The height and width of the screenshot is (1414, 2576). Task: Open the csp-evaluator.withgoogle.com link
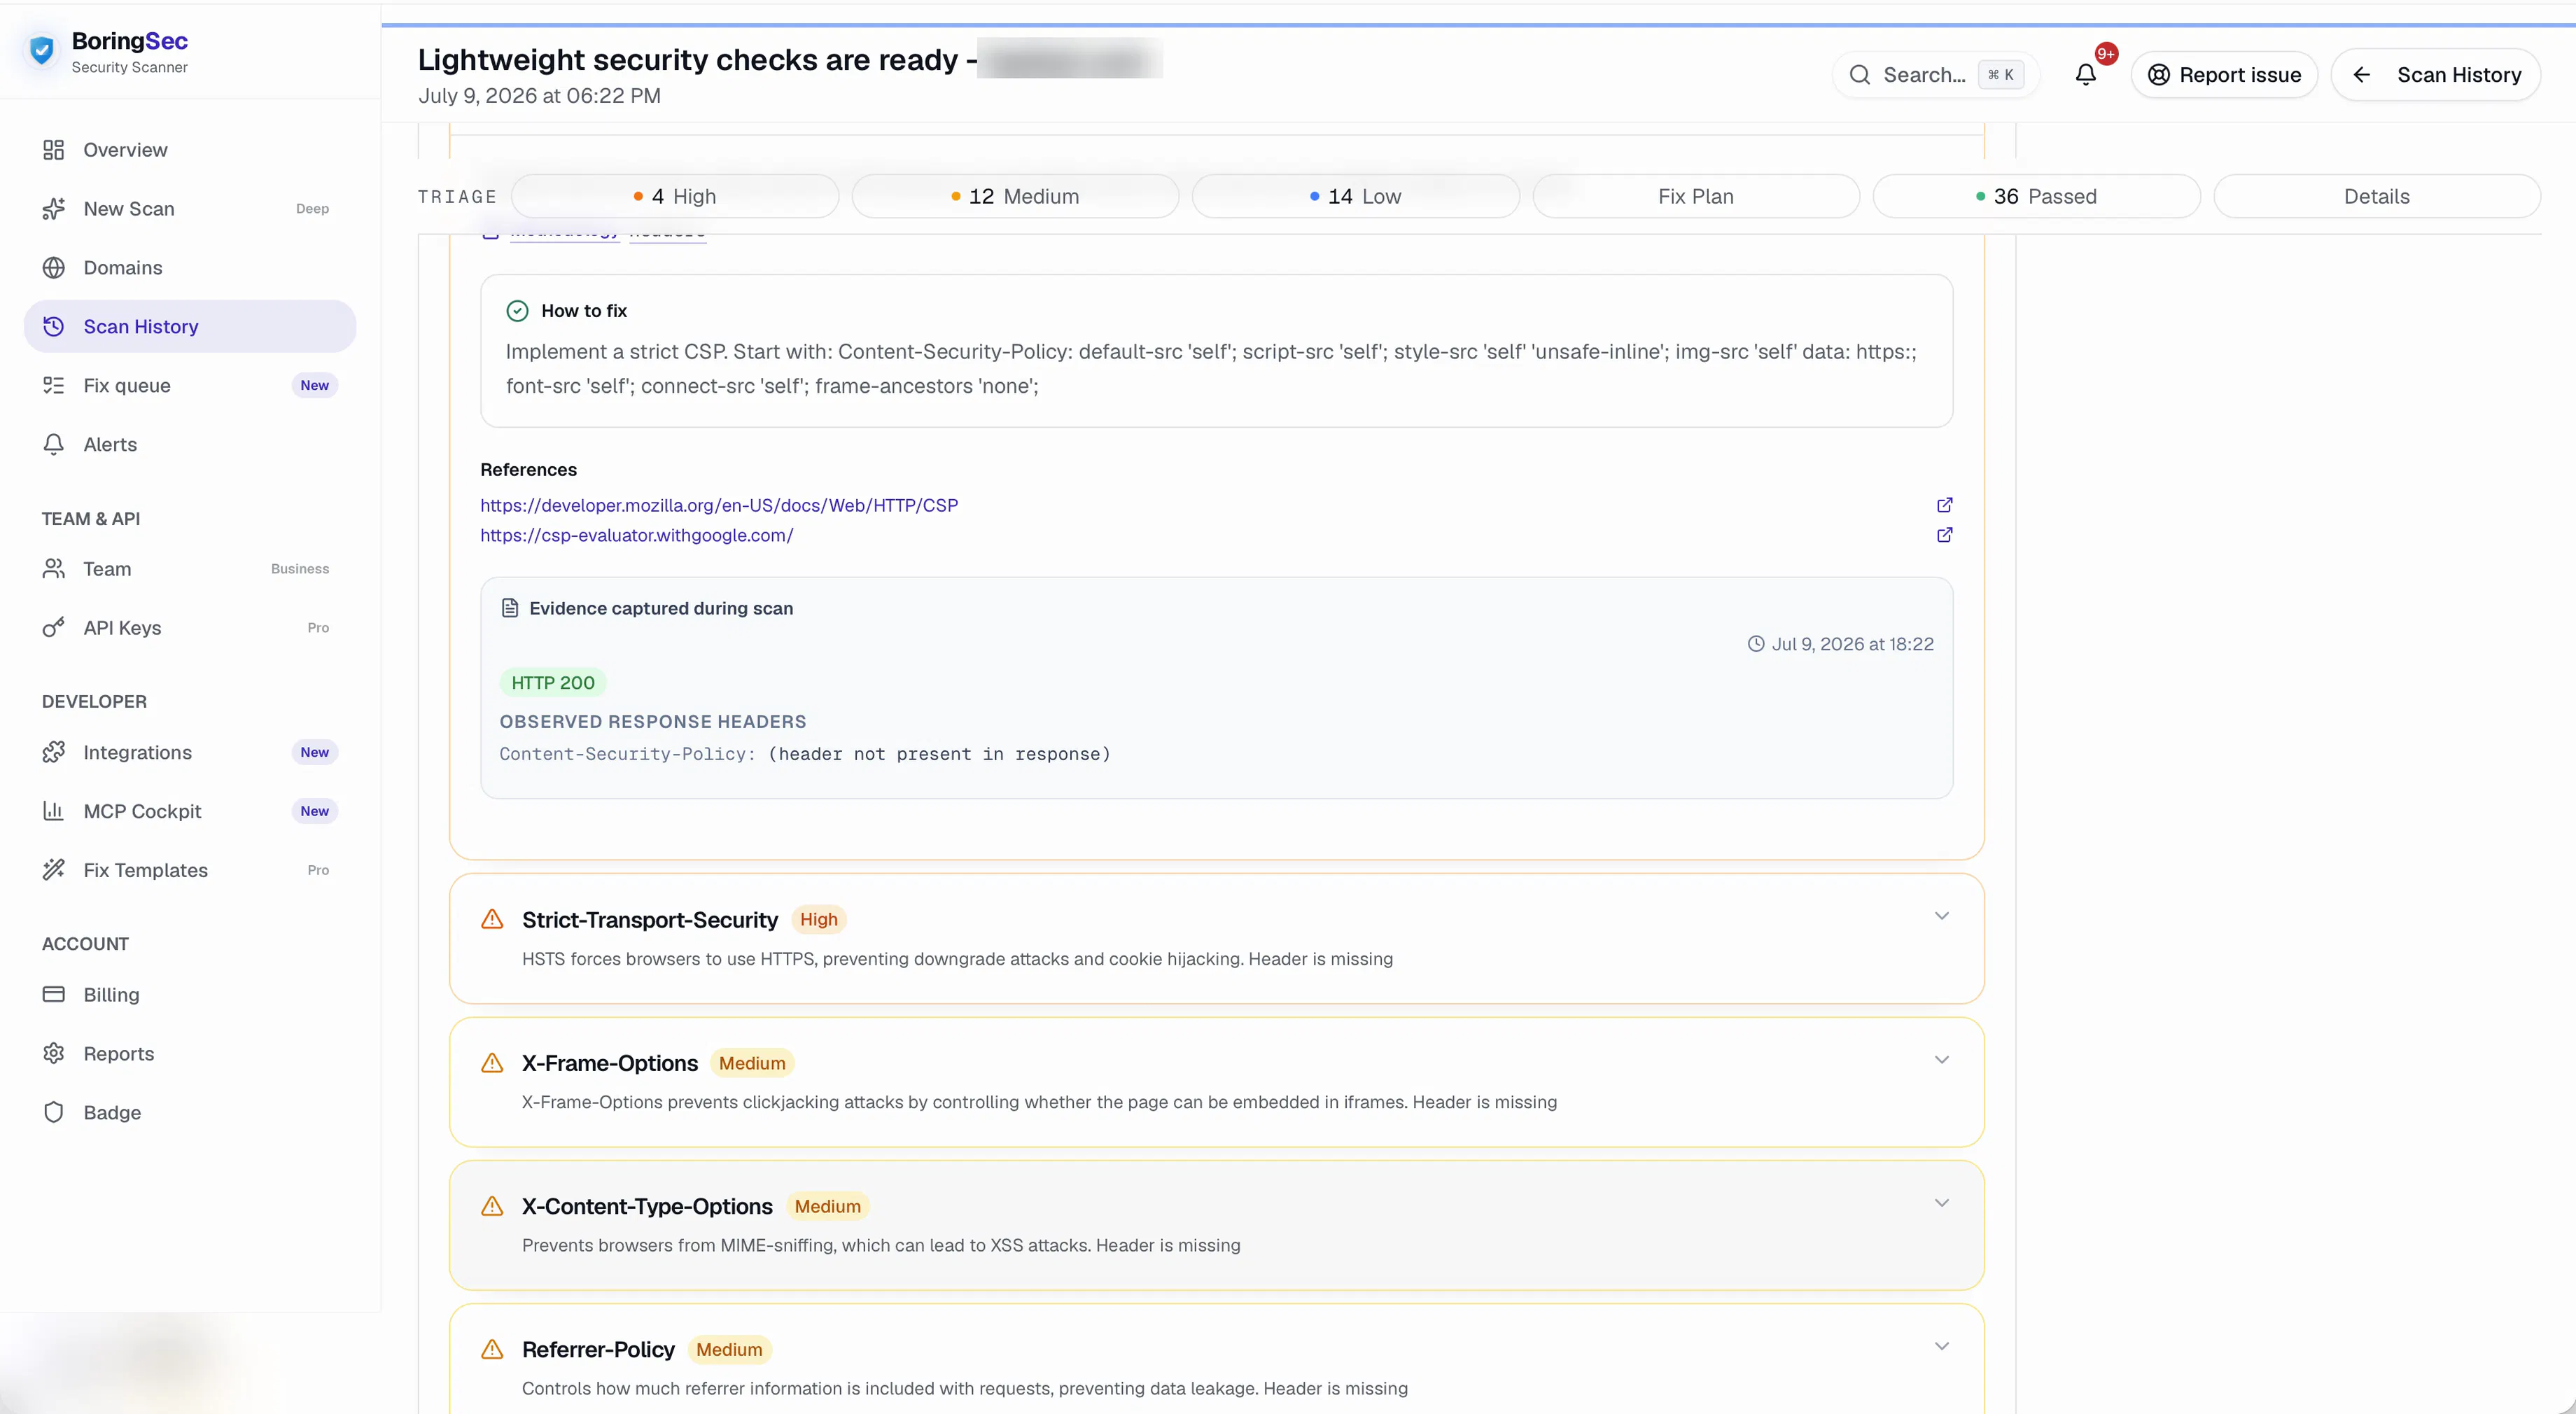click(637, 536)
